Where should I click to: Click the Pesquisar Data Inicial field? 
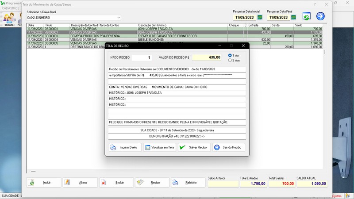(x=245, y=17)
